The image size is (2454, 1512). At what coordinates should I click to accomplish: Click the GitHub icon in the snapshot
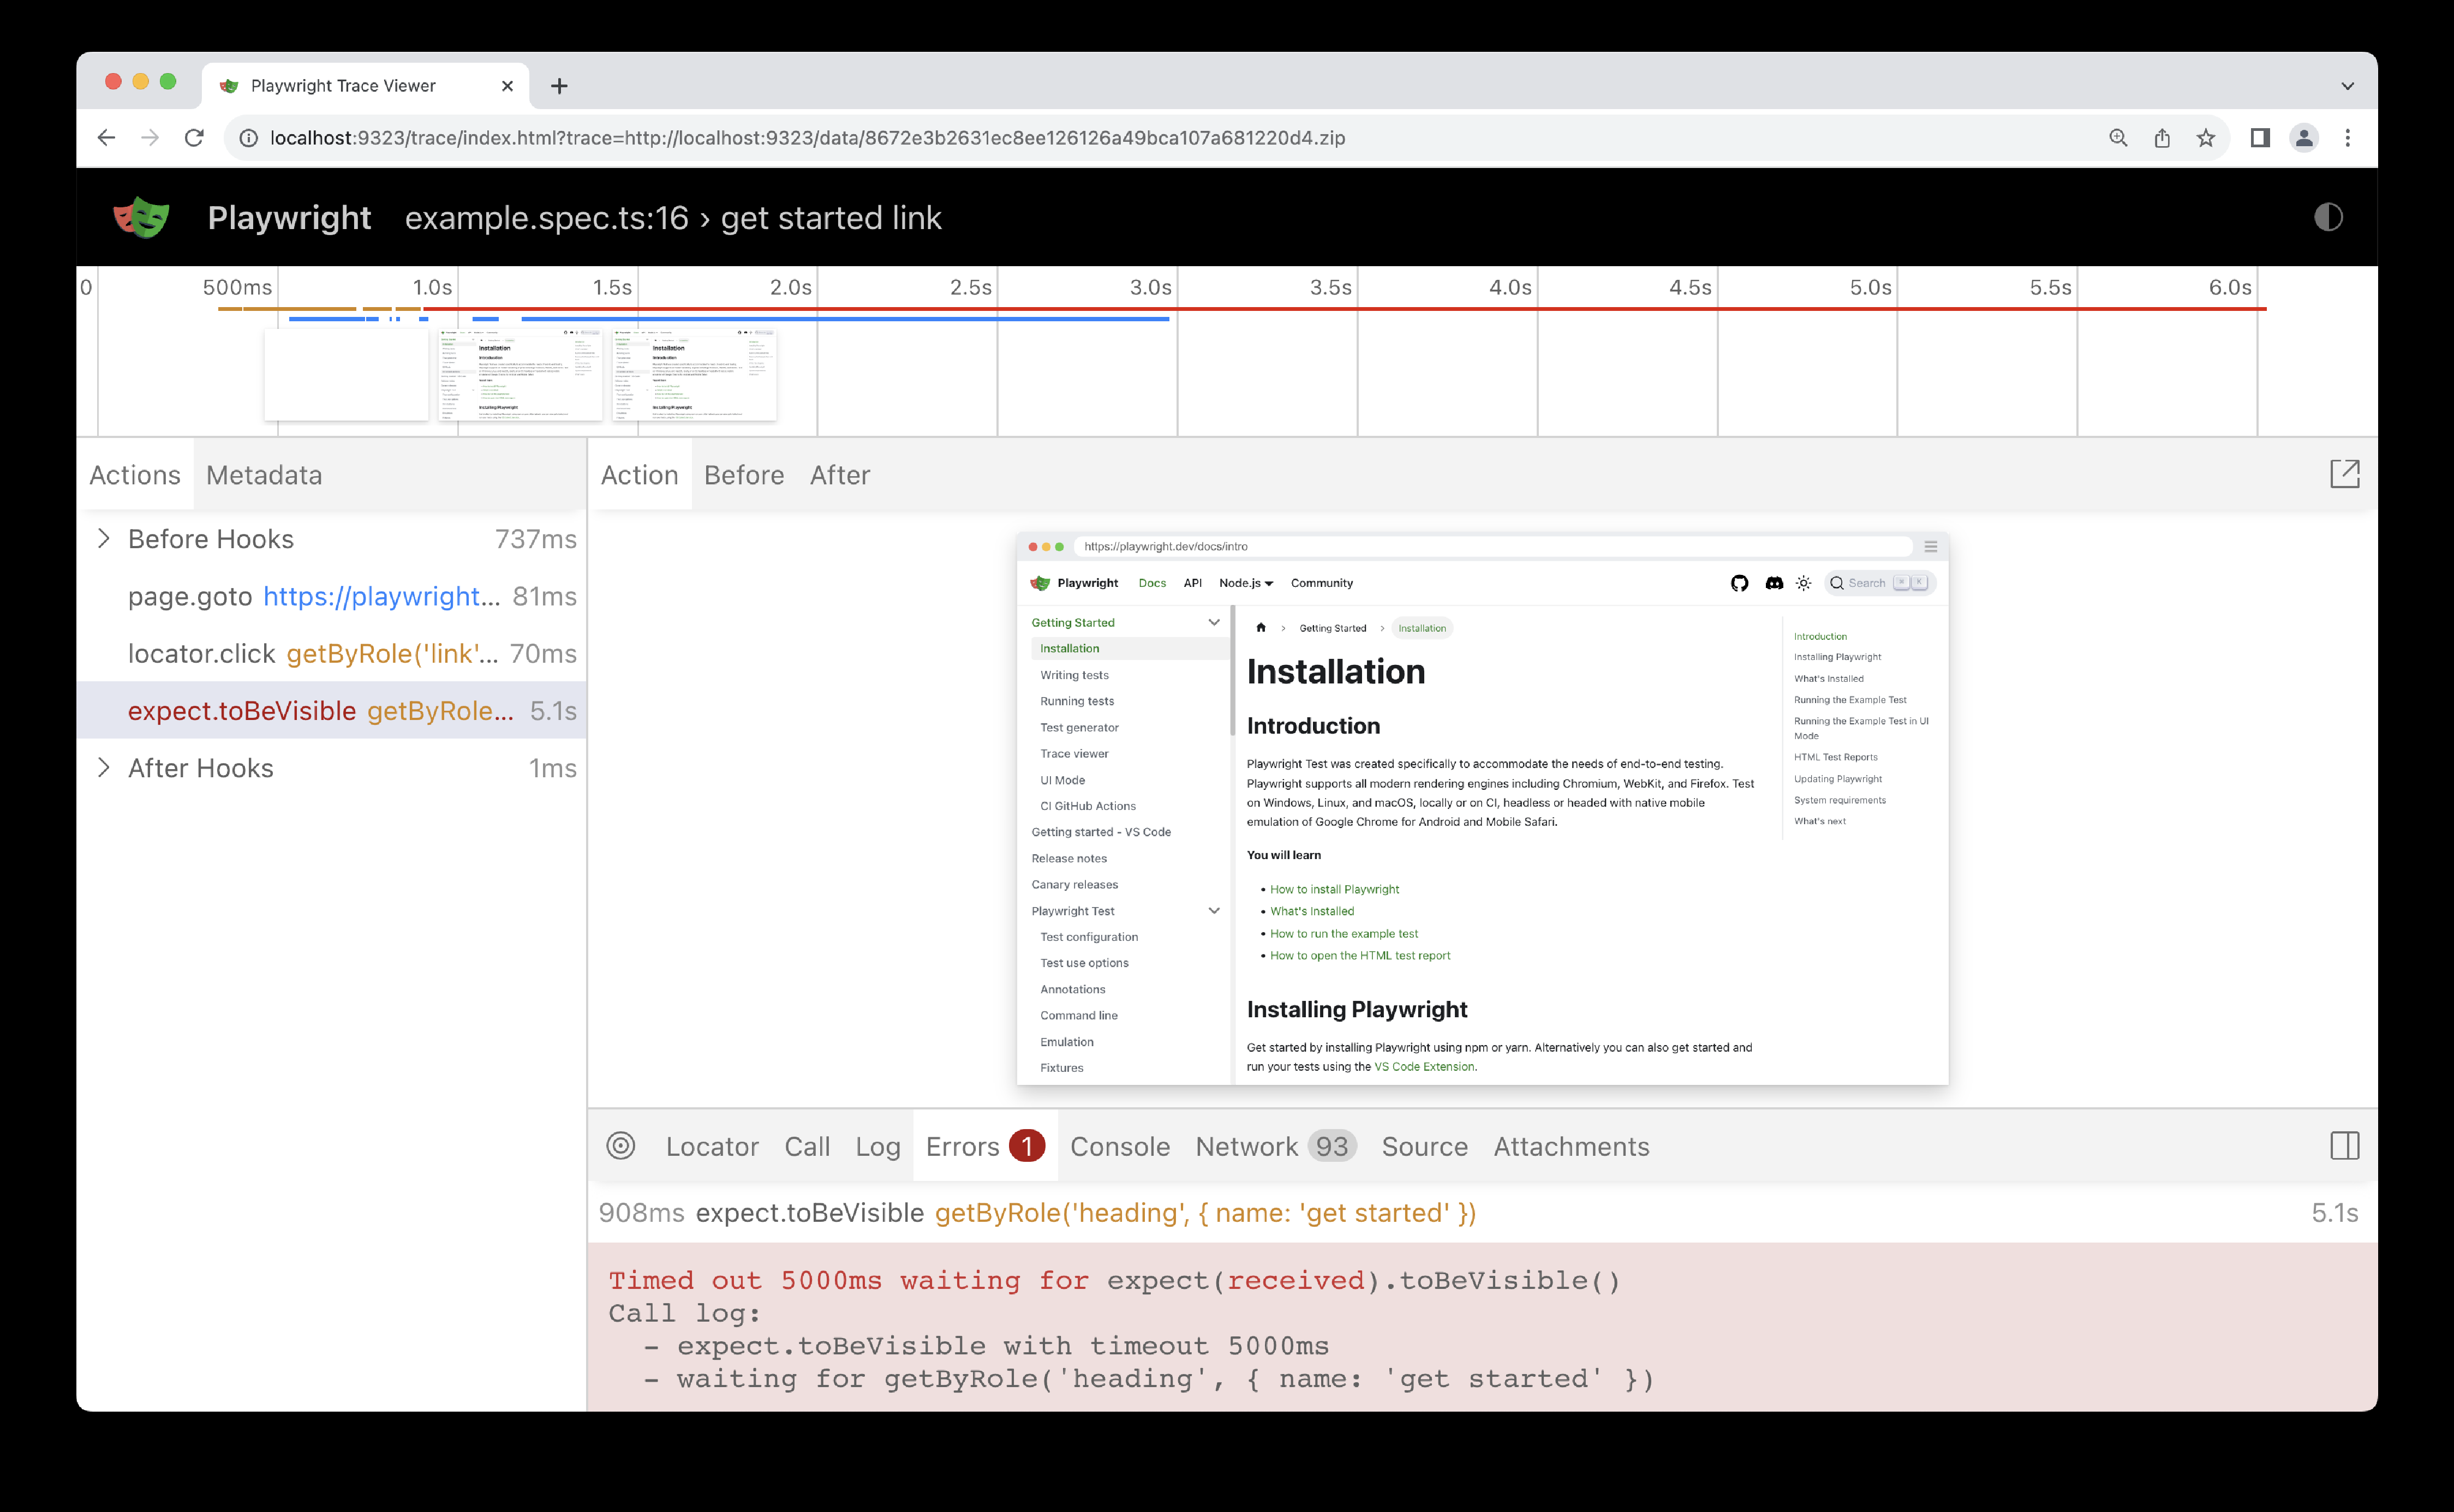1740,583
